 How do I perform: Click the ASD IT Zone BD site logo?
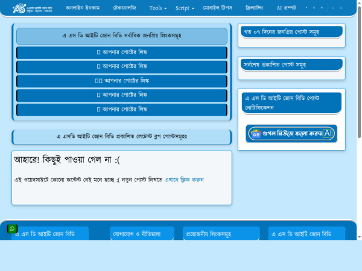tap(33, 8)
